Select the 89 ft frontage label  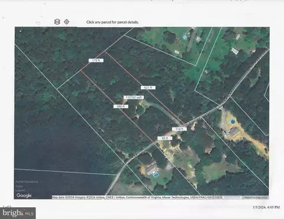[165, 138]
